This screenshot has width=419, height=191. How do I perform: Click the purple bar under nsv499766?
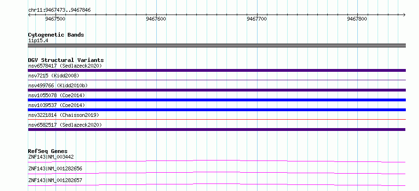point(217,90)
